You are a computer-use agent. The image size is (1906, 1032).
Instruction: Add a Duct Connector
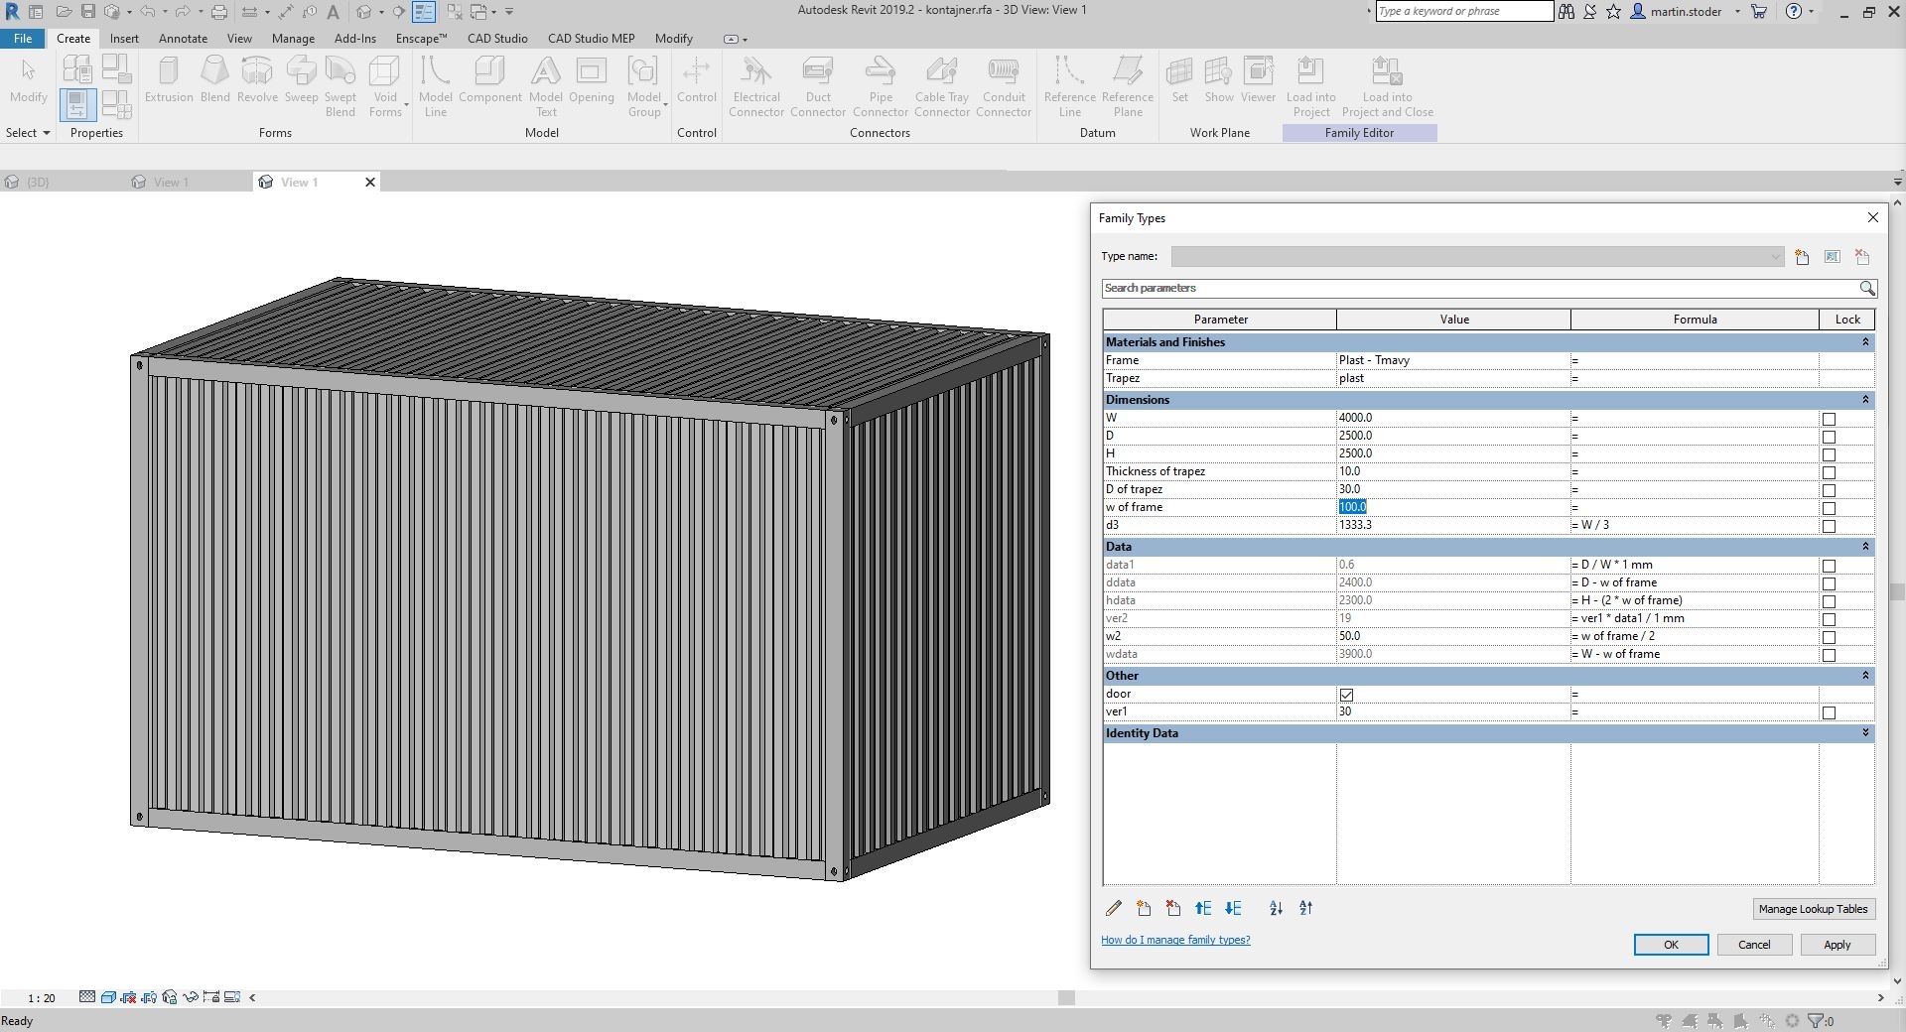coord(817,84)
